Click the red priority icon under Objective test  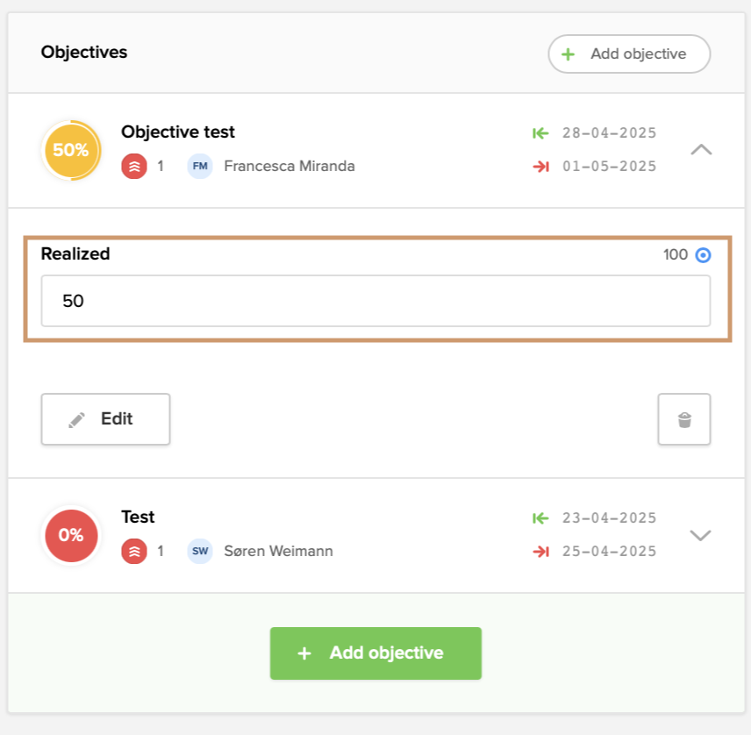[x=133, y=166]
